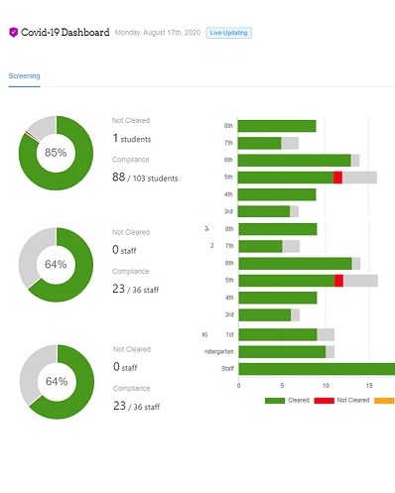This screenshot has width=395, height=493.
Task: Click the date Monday, August 17th, 2020
Action: coord(158,33)
